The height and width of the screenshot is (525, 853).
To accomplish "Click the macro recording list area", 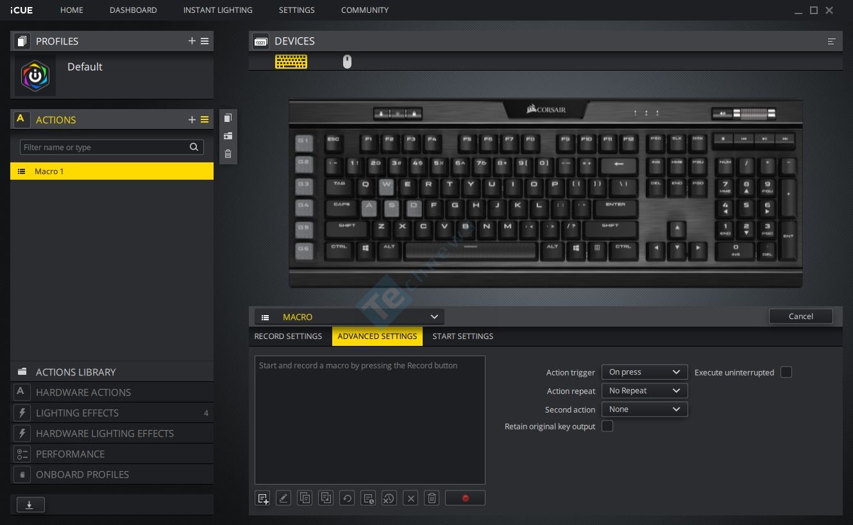I will coord(370,420).
